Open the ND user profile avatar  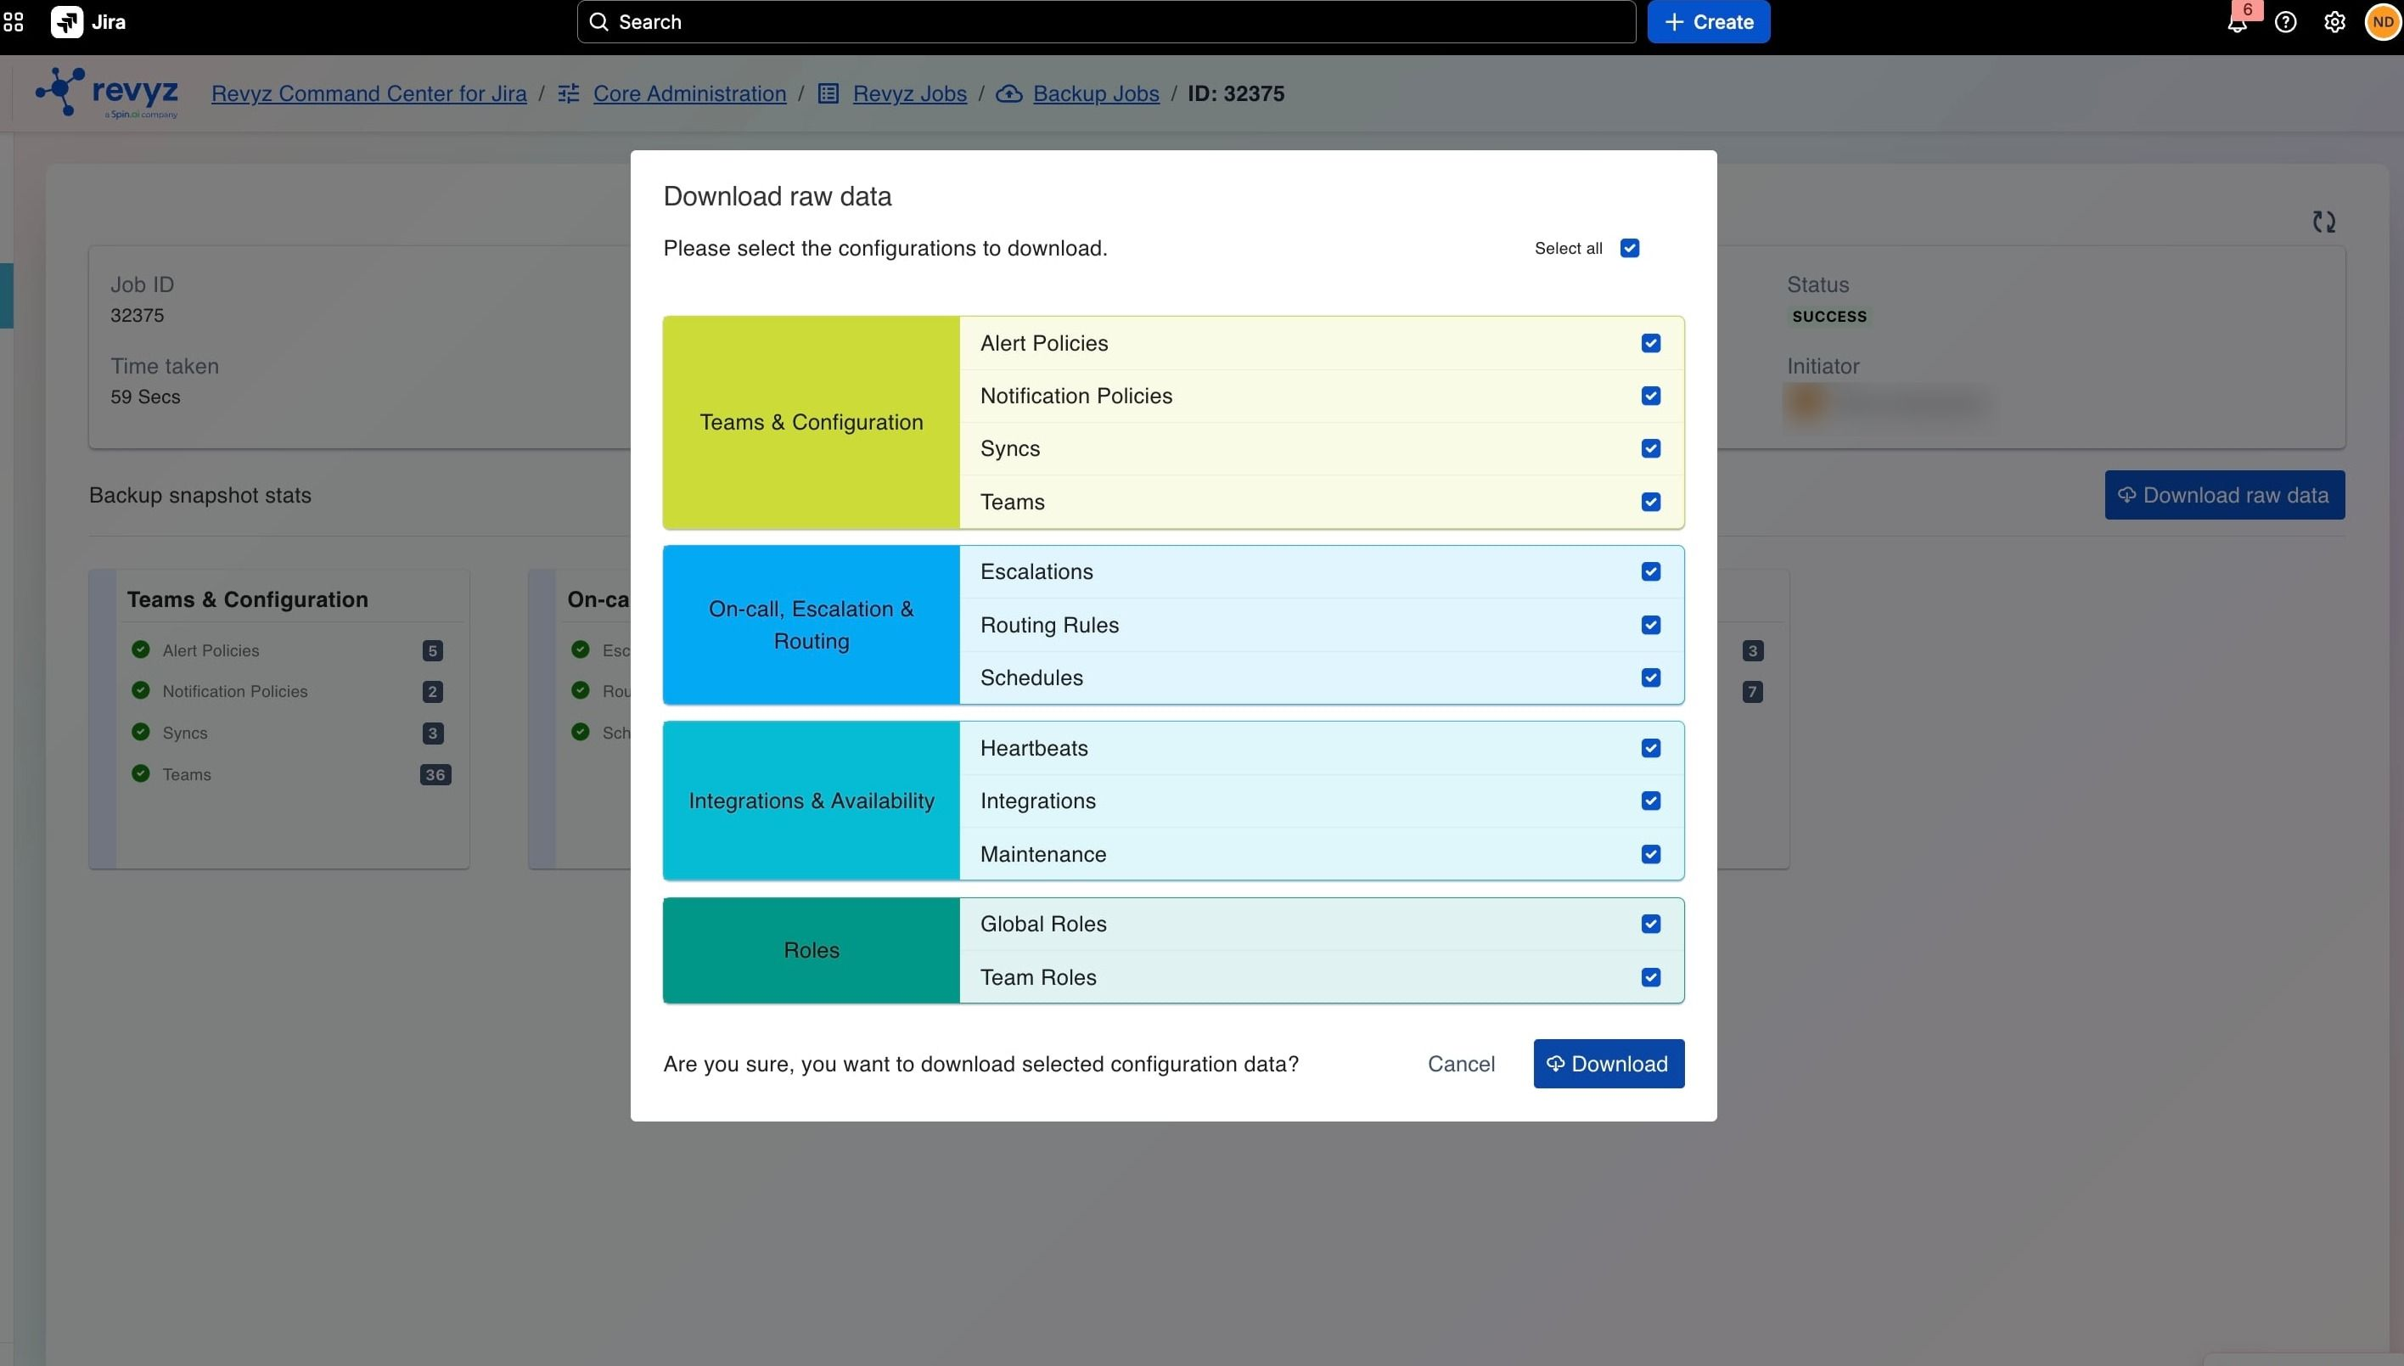pyautogui.click(x=2384, y=21)
